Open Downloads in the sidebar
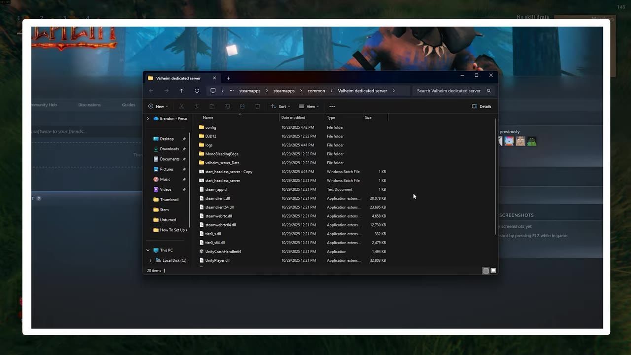This screenshot has height=355, width=631. (x=169, y=149)
